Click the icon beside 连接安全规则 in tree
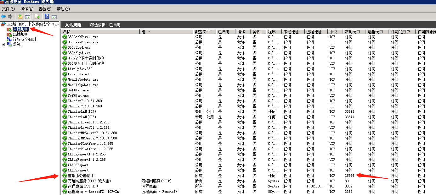 pyautogui.click(x=9, y=40)
